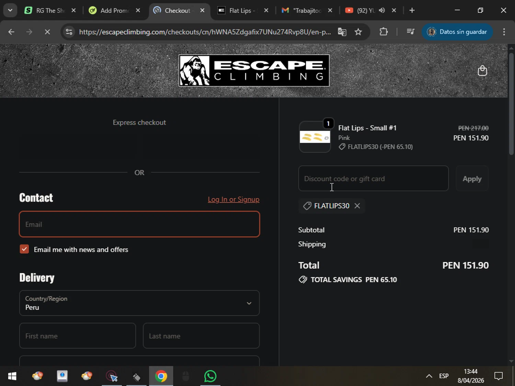Click the Shipping label
The width and height of the screenshot is (515, 386).
pyautogui.click(x=312, y=244)
